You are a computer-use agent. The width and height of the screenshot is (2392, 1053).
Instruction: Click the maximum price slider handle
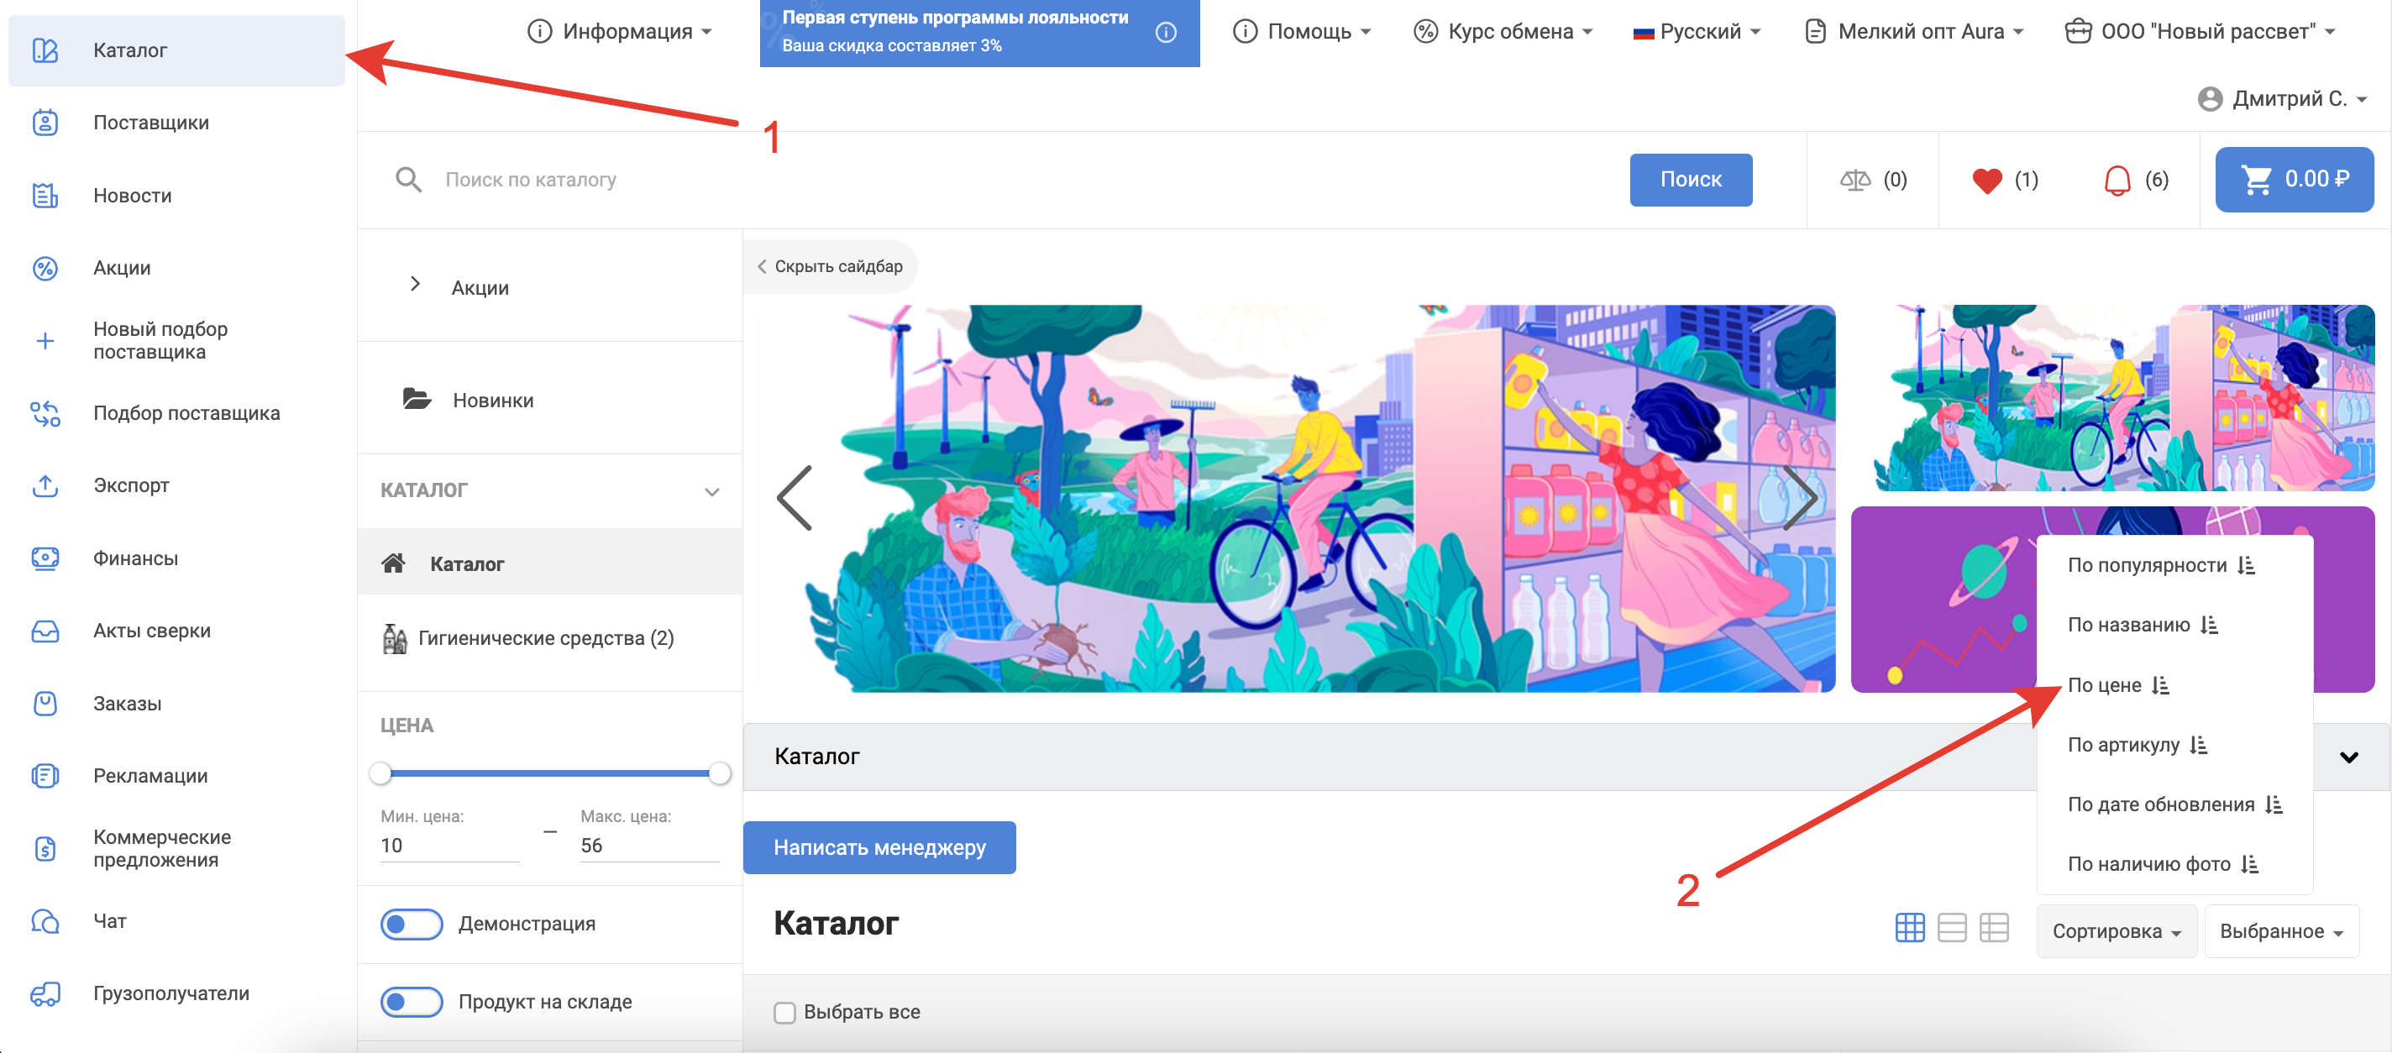[720, 773]
